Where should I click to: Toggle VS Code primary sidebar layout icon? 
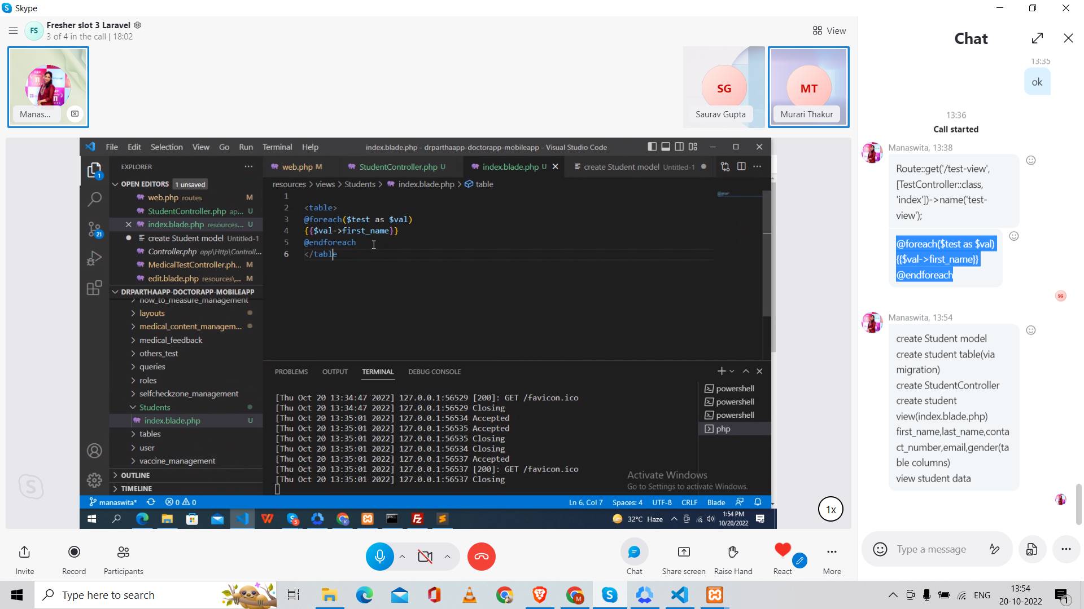(x=652, y=147)
